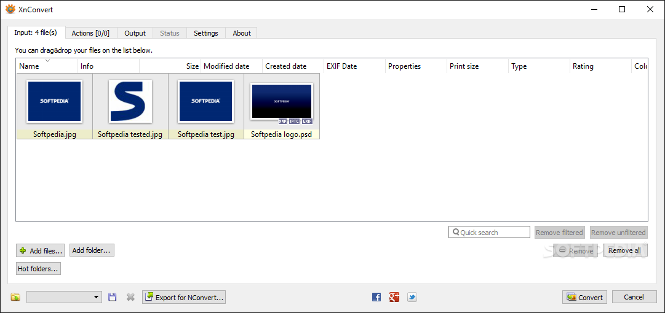The width and height of the screenshot is (665, 313).
Task: Click Export for NConvert... button
Action: pos(184,297)
